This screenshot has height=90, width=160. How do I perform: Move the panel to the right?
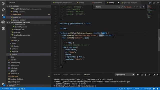[x=154, y=75]
